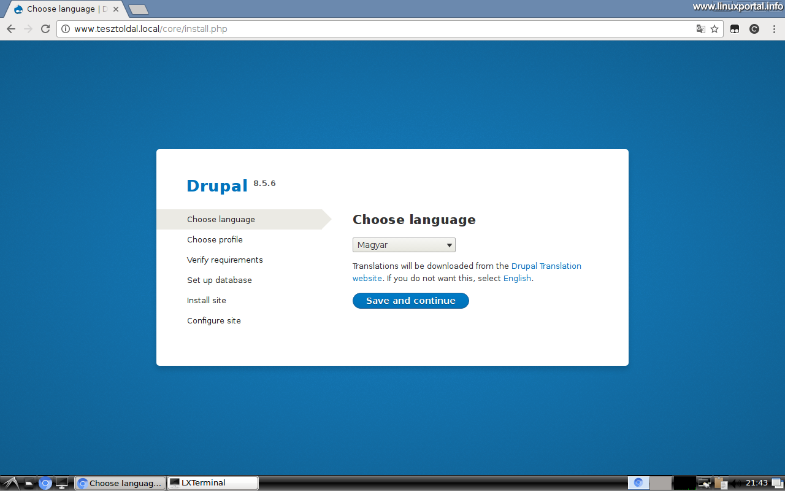Open the Translate this page icon
The image size is (785, 491).
[700, 29]
